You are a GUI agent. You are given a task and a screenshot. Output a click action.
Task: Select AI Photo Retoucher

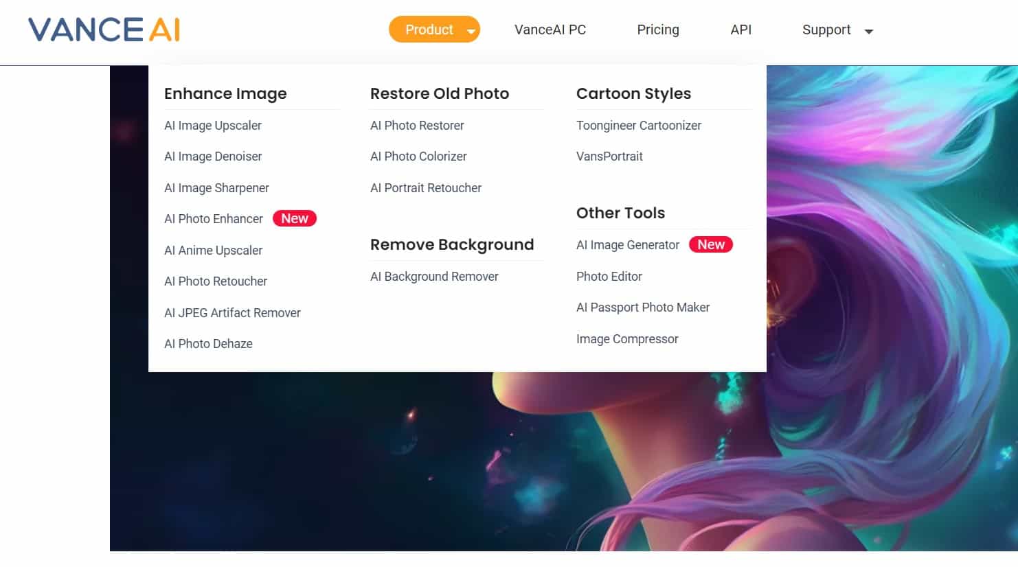[216, 281]
